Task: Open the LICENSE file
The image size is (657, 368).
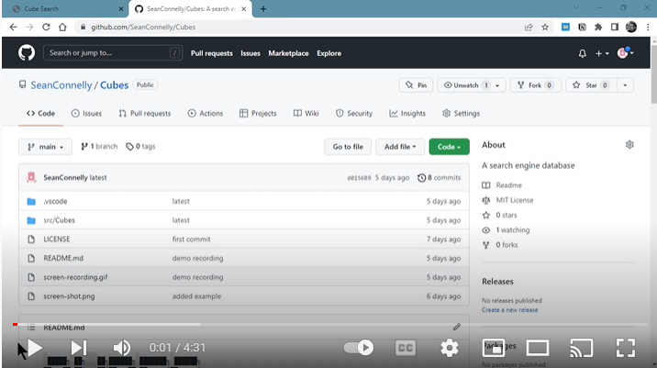Action: click(57, 239)
